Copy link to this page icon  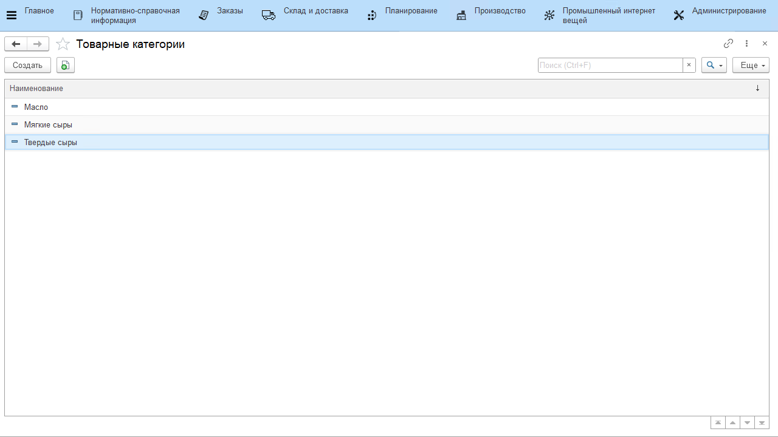tap(728, 44)
